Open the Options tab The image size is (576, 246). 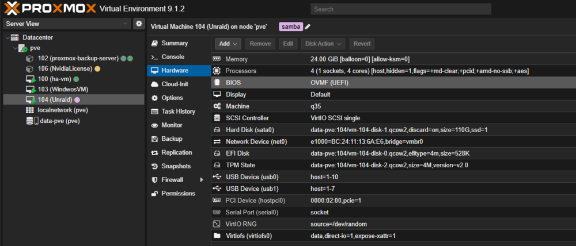179,98
